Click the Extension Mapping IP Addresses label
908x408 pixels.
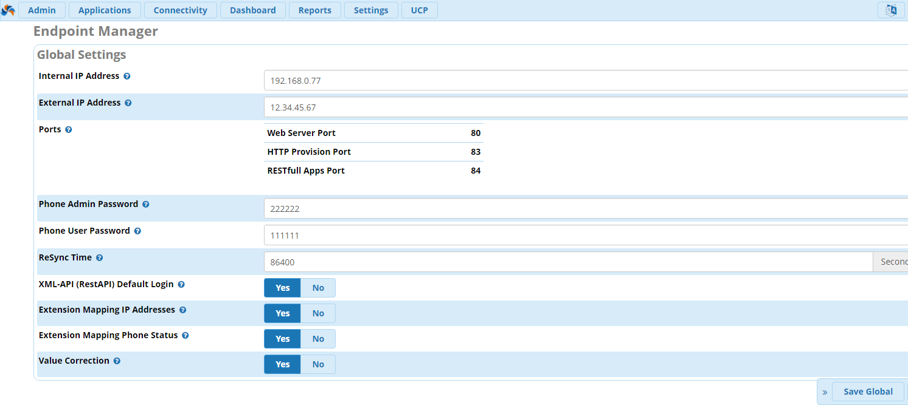click(x=107, y=310)
